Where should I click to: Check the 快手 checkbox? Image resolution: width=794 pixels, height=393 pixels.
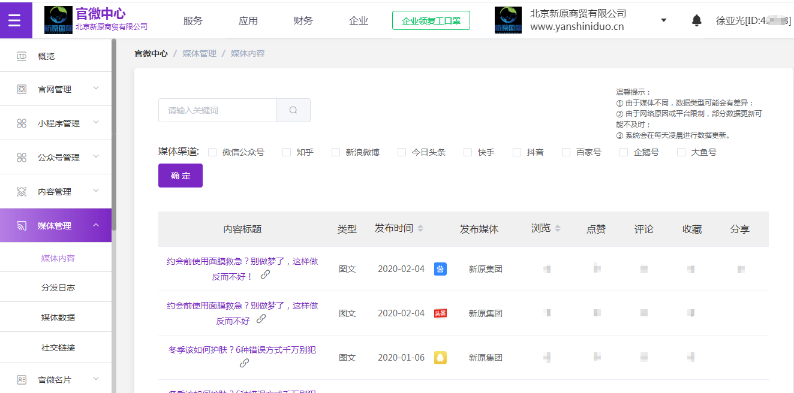tap(468, 152)
